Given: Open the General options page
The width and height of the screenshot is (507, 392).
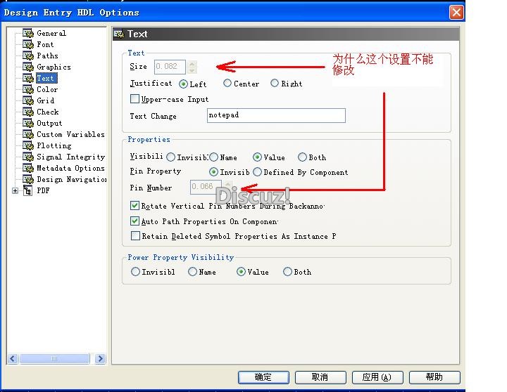Looking at the screenshot, I should tap(51, 33).
